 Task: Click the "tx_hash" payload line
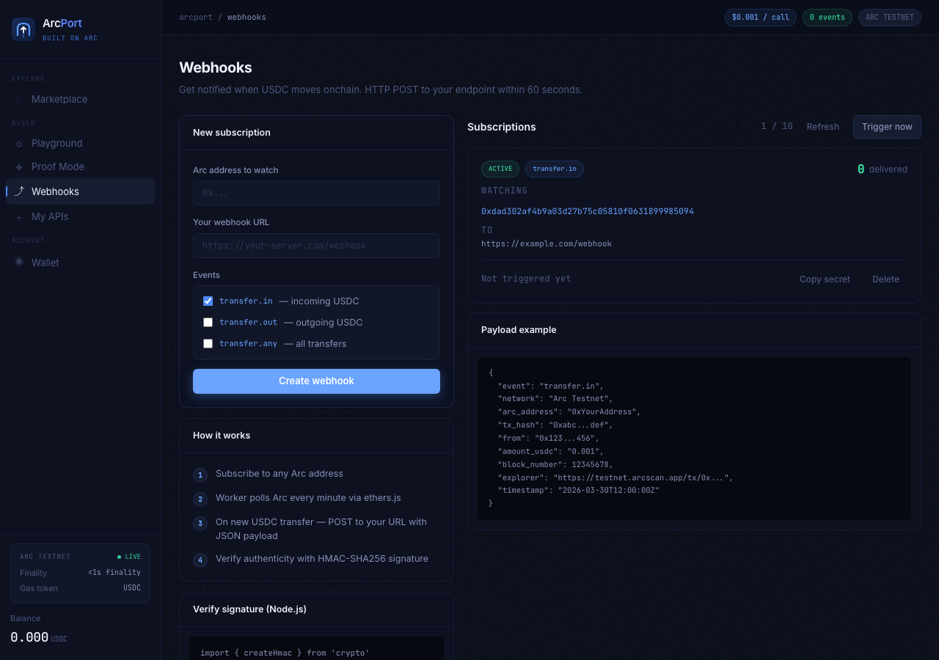click(555, 425)
